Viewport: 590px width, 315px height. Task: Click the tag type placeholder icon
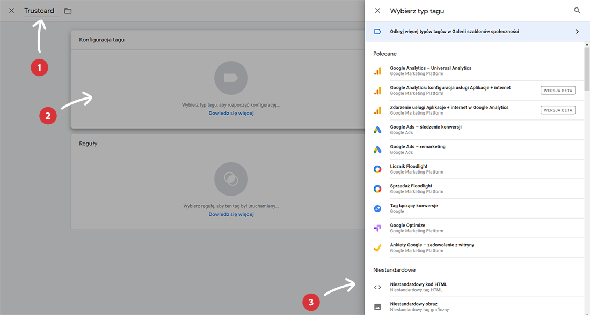[231, 78]
